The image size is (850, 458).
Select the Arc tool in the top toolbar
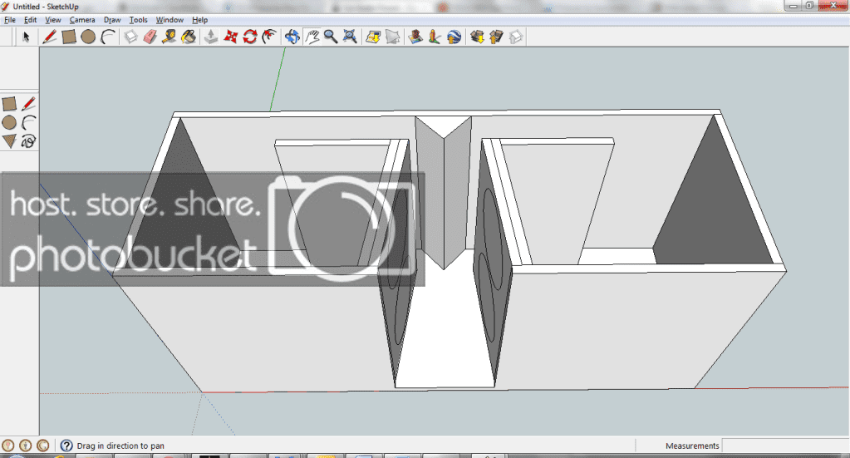108,37
